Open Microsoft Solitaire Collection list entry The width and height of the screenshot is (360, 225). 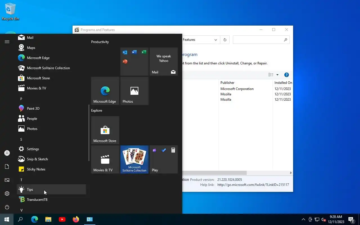(51, 68)
